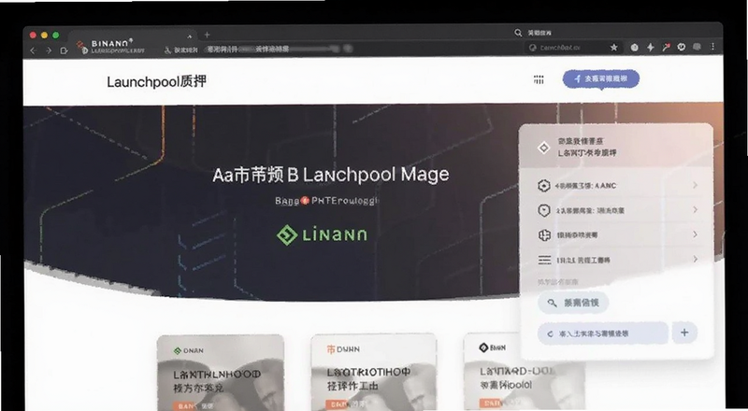Open the dotted grid apps icon
This screenshot has width=748, height=411.
click(539, 79)
